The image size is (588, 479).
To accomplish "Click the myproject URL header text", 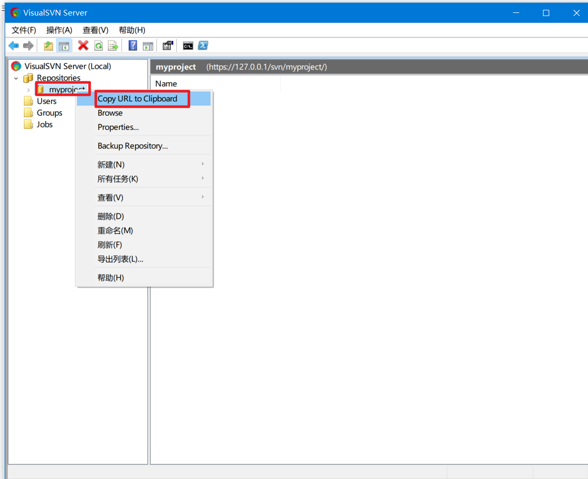I will [267, 67].
